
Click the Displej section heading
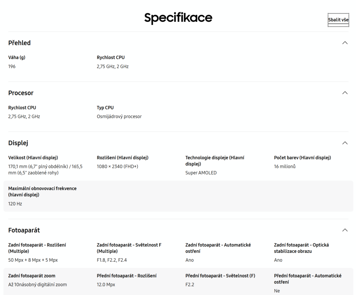(18, 143)
